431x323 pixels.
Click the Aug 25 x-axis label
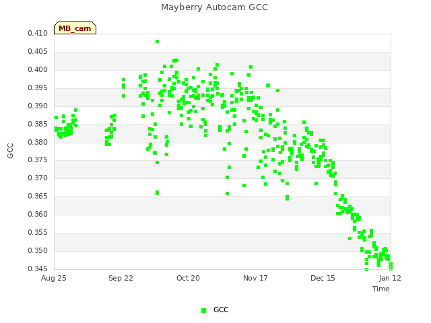click(x=54, y=278)
